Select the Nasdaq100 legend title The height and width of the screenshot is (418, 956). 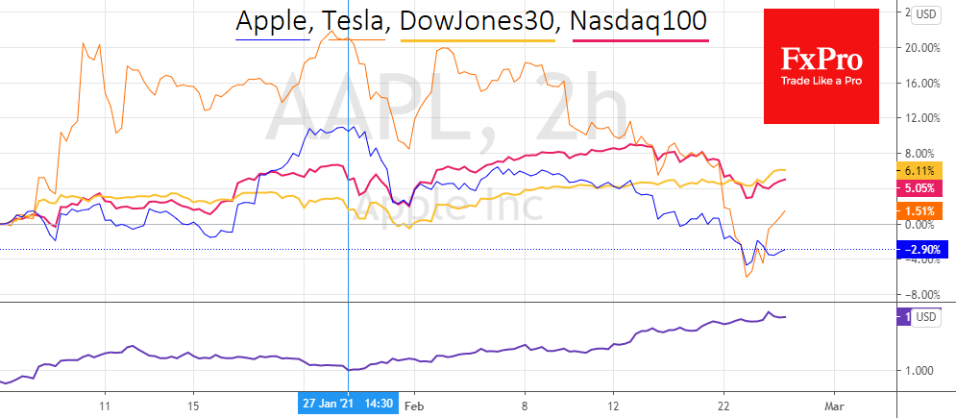pos(640,23)
